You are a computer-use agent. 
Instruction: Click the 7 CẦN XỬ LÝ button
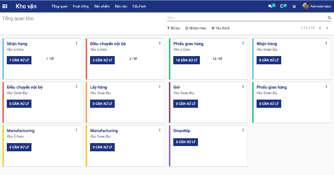click(19, 60)
